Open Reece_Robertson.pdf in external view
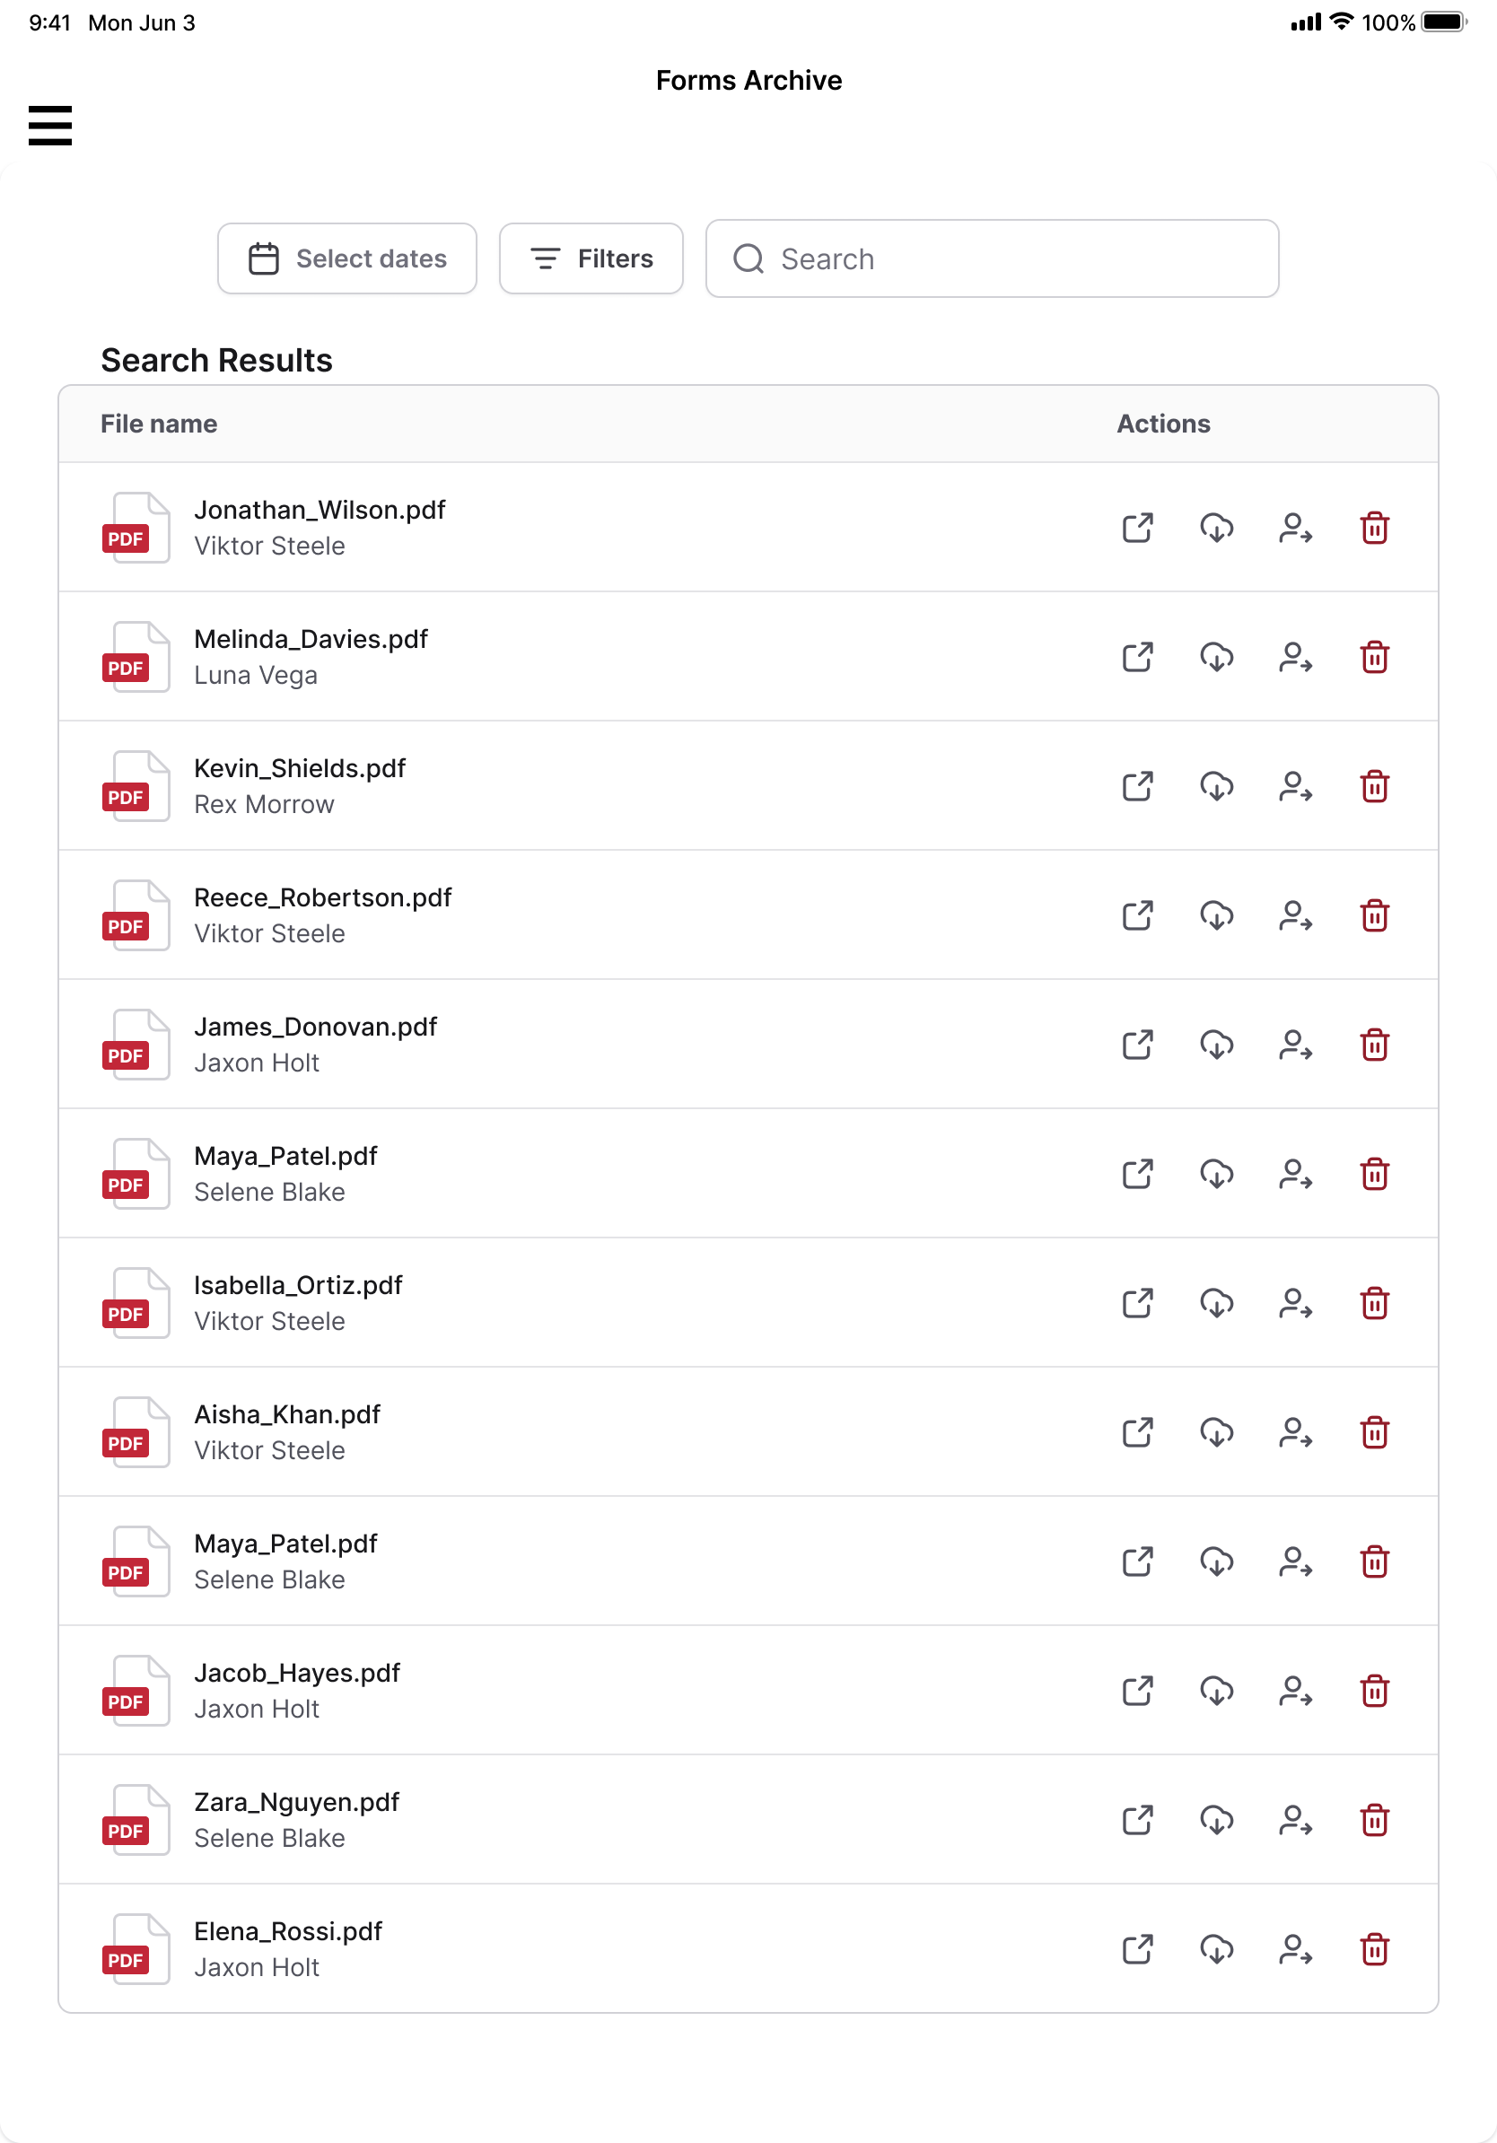 tap(1138, 915)
